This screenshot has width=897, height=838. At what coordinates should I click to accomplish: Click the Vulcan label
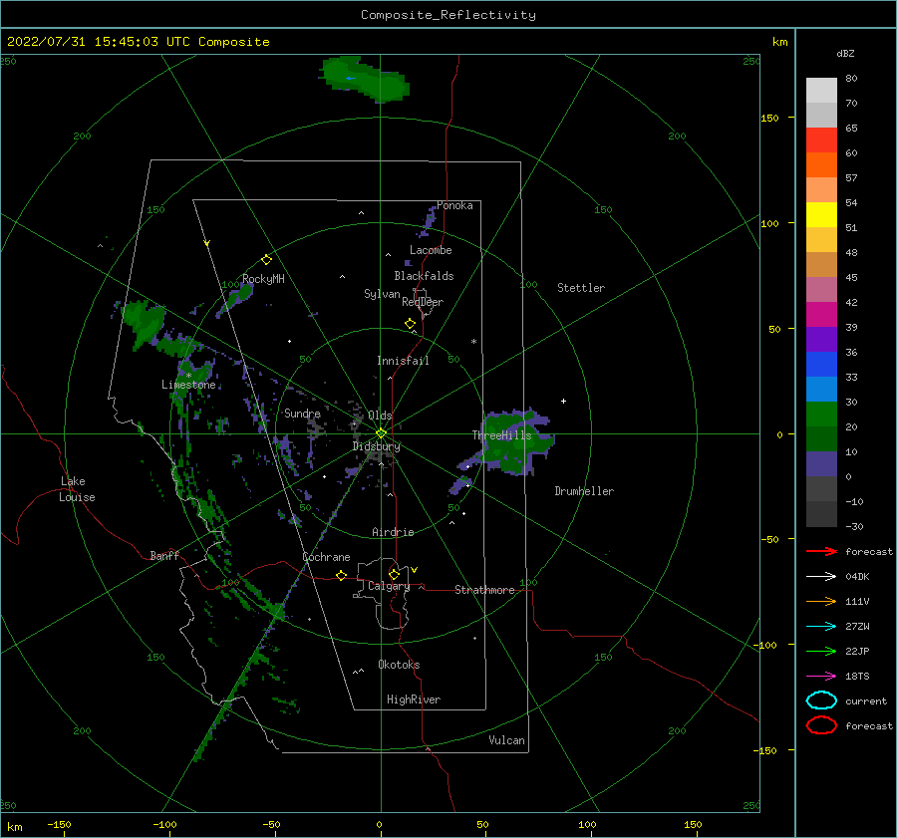tap(506, 740)
